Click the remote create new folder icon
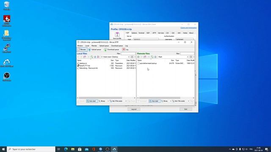 point(145,57)
